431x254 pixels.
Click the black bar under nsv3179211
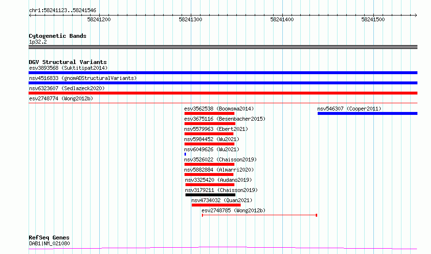tap(210, 195)
